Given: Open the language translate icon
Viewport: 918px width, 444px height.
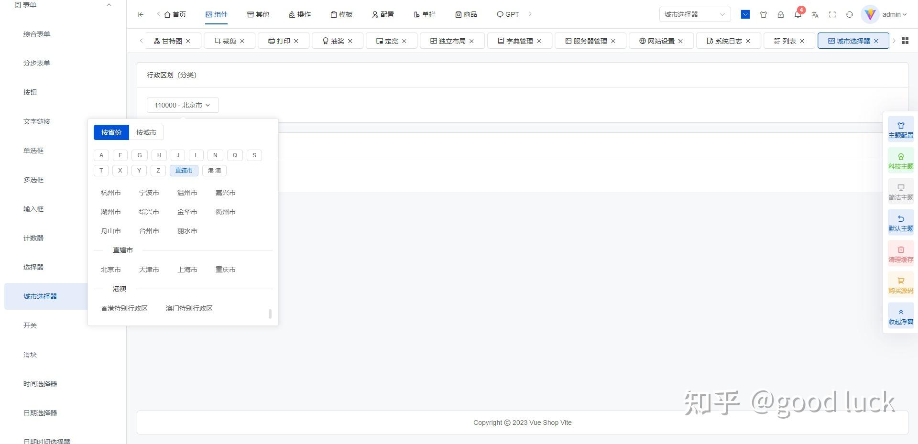Looking at the screenshot, I should click(x=815, y=14).
